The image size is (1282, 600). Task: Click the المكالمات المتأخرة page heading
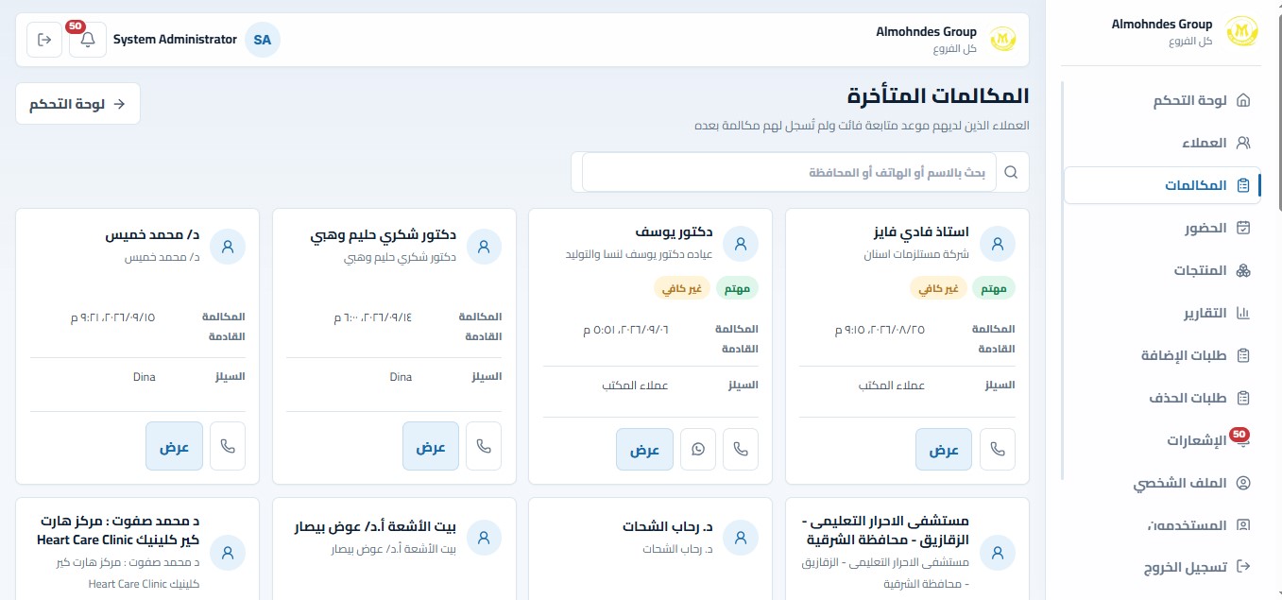(x=938, y=95)
